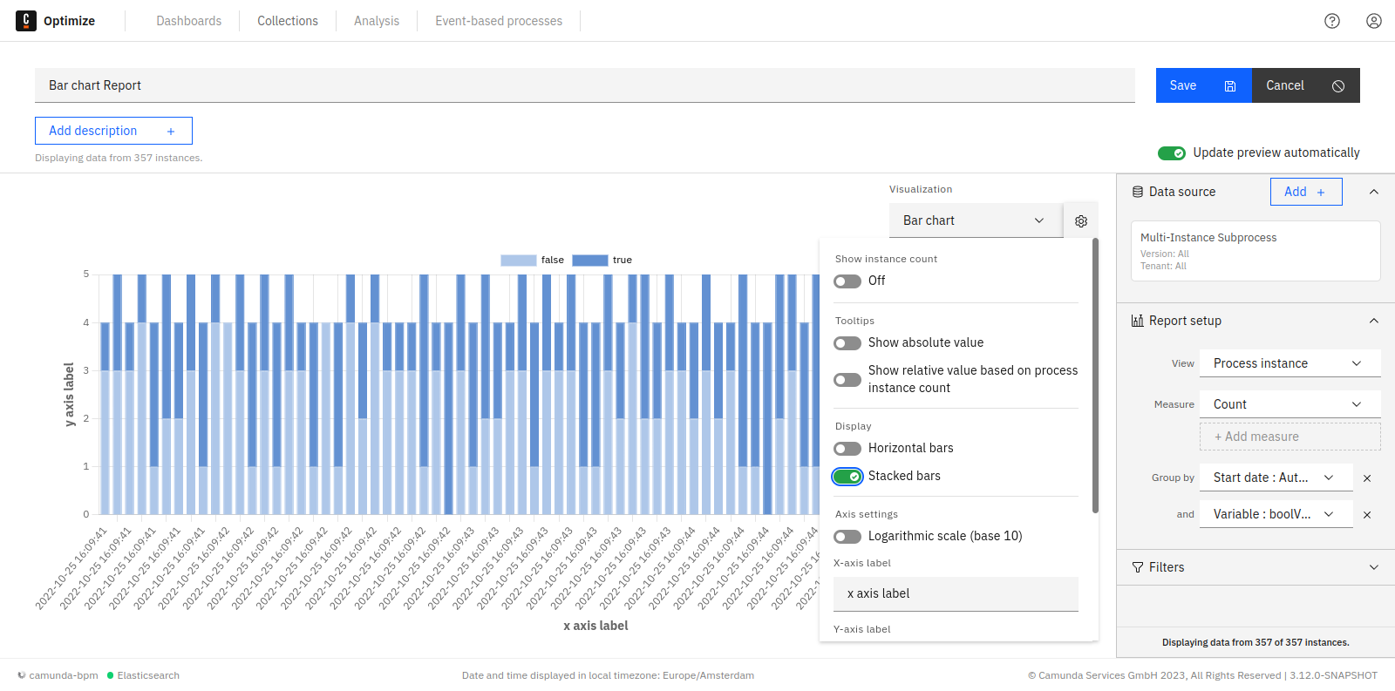Image resolution: width=1395 pixels, height=691 pixels.
Task: Switch to Event-based processes tab
Action: pyautogui.click(x=499, y=21)
